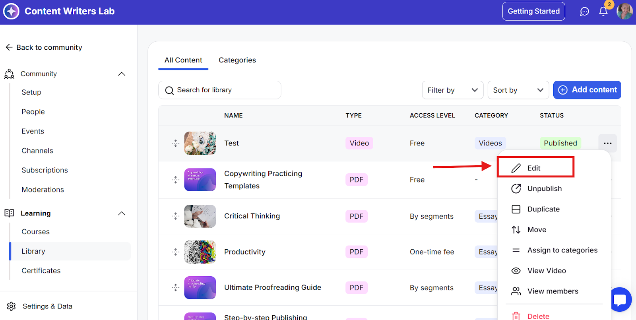636x320 pixels.
Task: Click the Ultimate Proofreading Guide thumbnail
Action: point(200,287)
